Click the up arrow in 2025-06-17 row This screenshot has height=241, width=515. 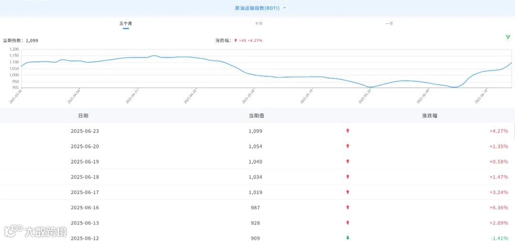(x=348, y=192)
